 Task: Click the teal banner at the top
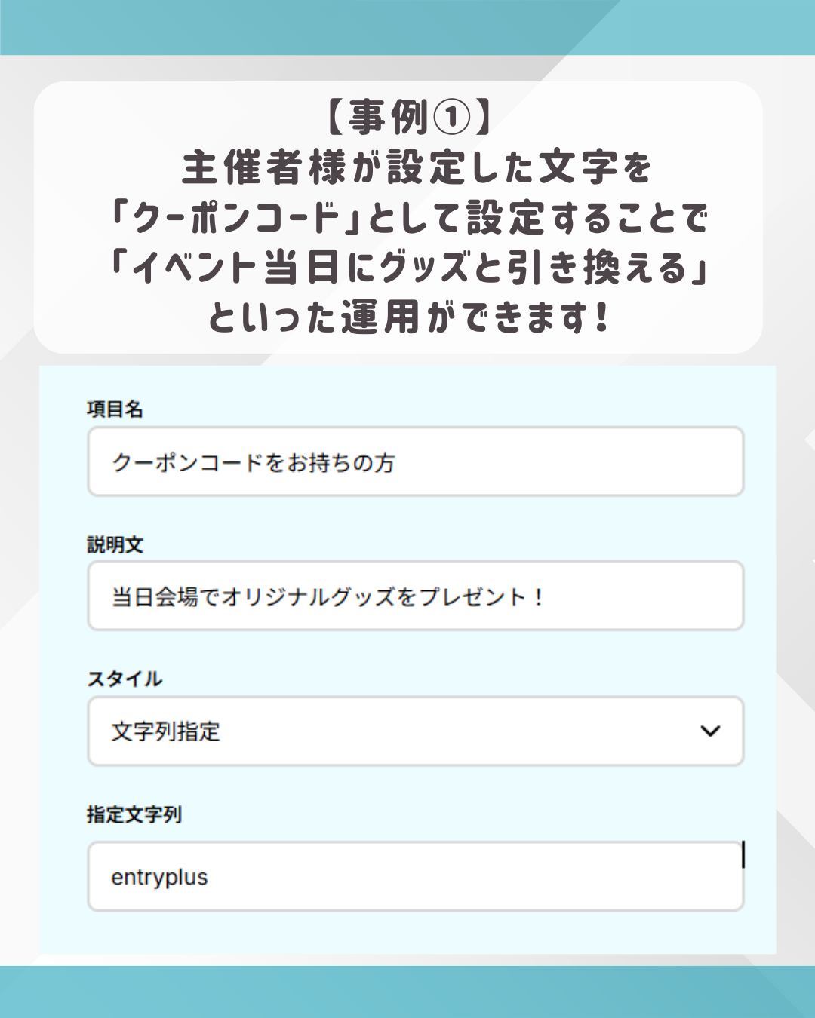(x=407, y=27)
